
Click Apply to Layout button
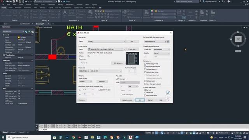pyautogui.click(x=127, y=100)
